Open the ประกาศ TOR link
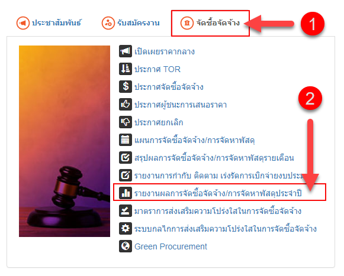344x276 pixels. [x=157, y=69]
